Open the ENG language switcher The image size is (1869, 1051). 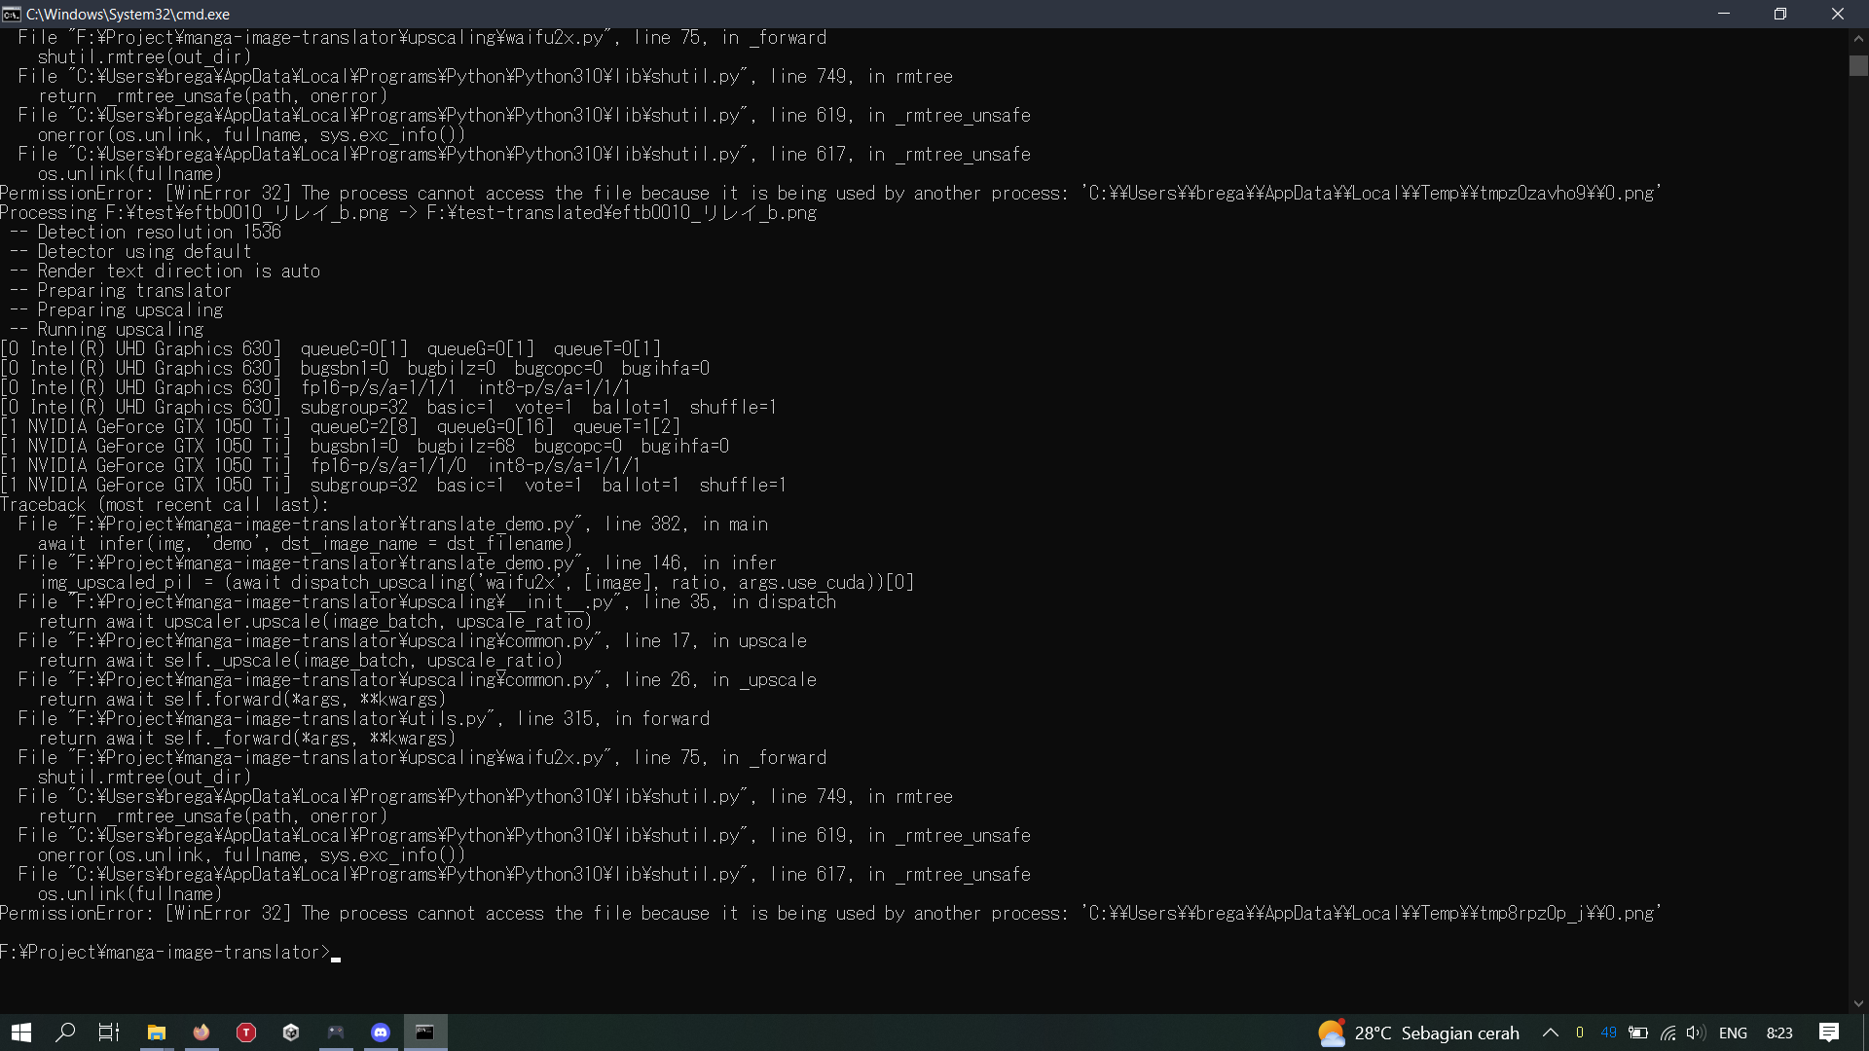point(1735,1033)
